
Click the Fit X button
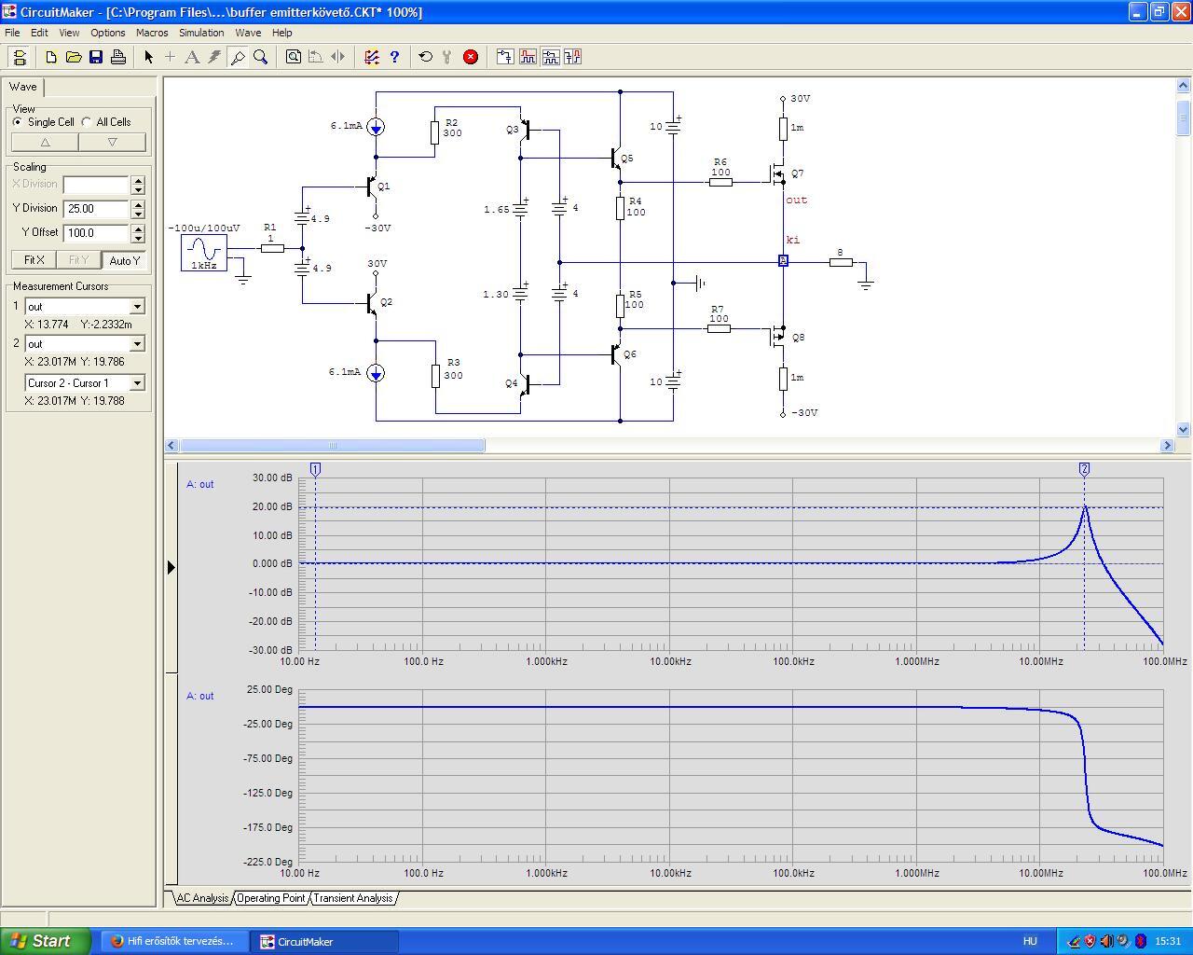coord(34,260)
